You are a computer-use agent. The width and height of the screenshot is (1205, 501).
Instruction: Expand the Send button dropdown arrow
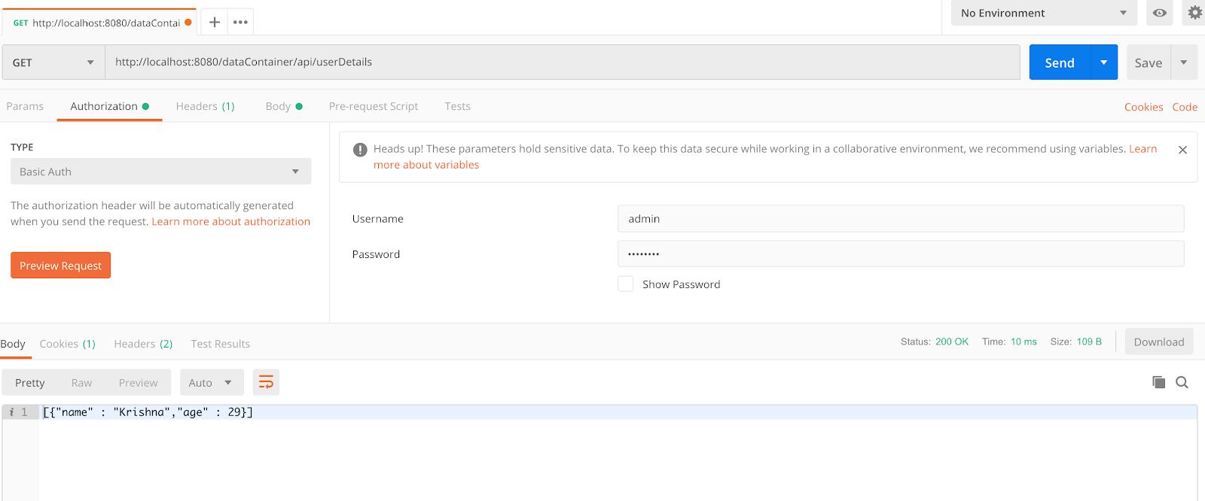1103,62
